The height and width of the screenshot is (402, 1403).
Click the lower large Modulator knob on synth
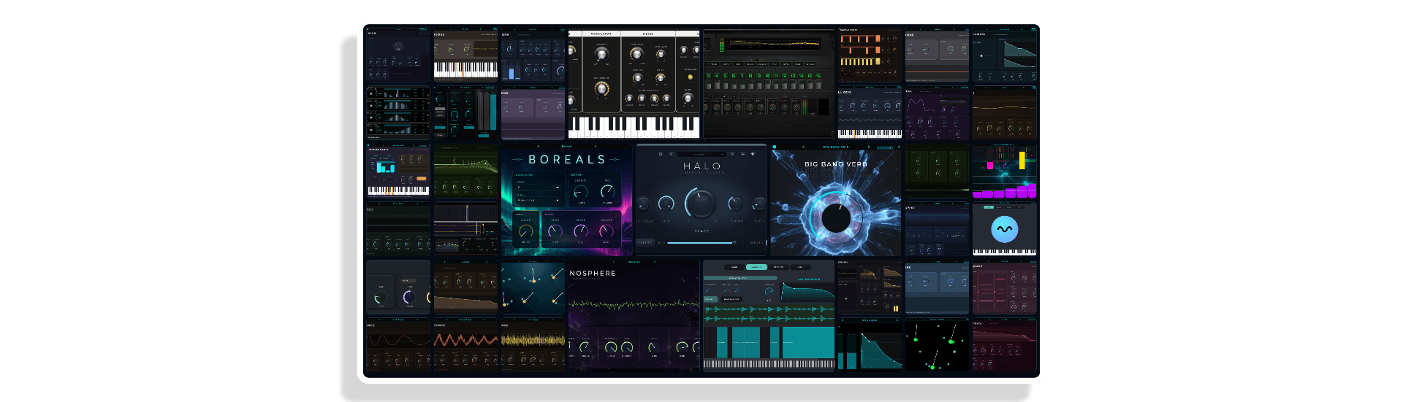point(601,89)
